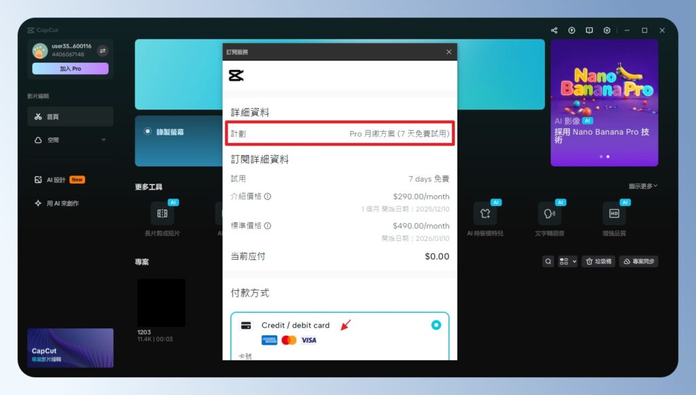This screenshot has width=696, height=395.
Task: Click the share icon in the title bar
Action: coord(553,30)
